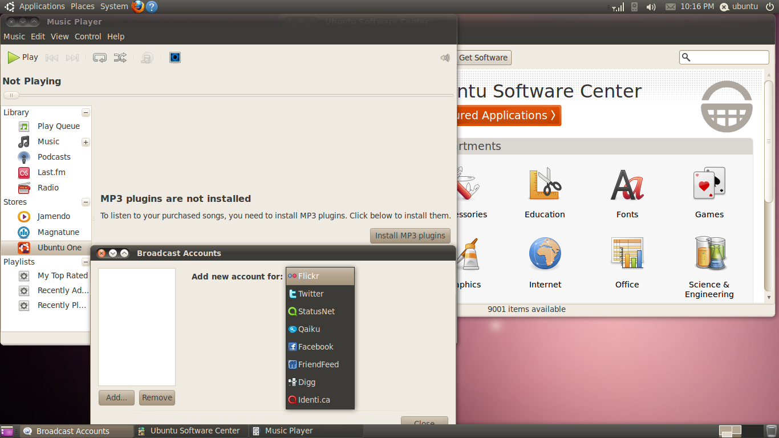Choose Flickr from the account dropdown

320,276
